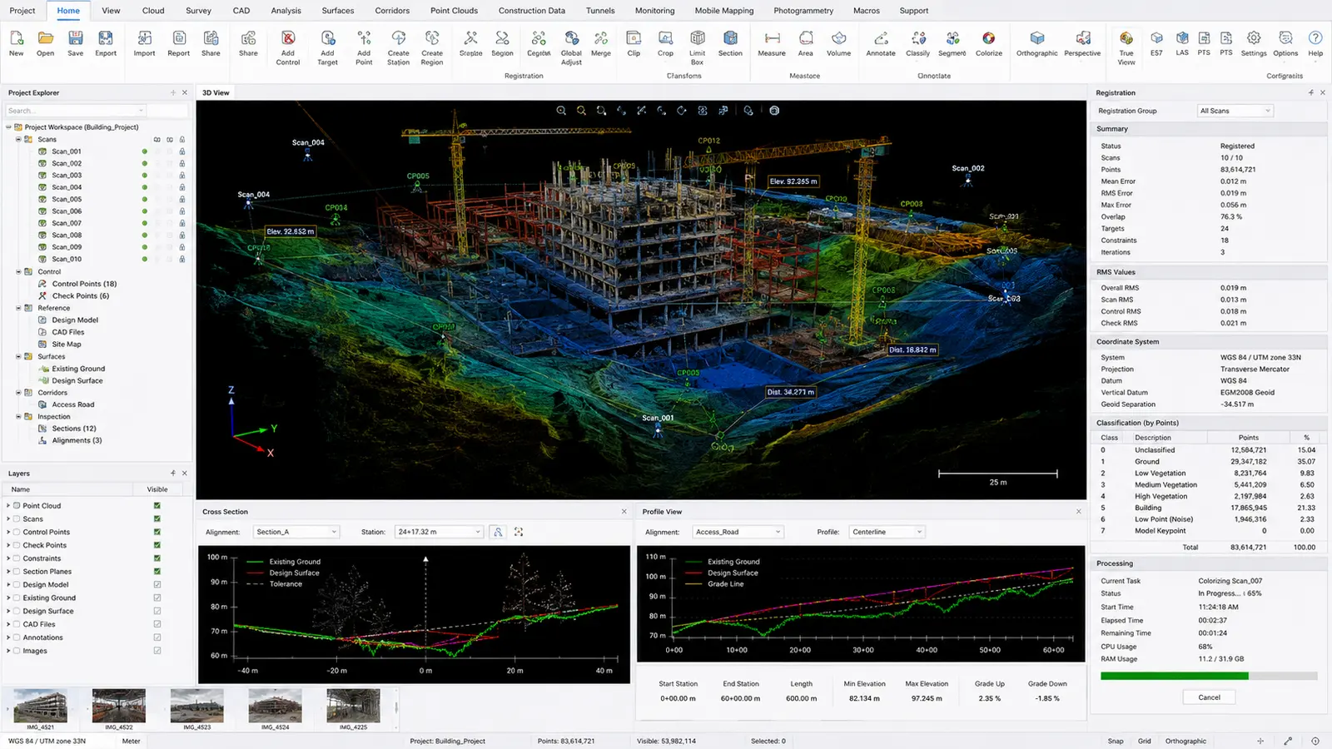Open the Station 24+17.32 m dropdown
The height and width of the screenshot is (749, 1332).
pos(439,532)
